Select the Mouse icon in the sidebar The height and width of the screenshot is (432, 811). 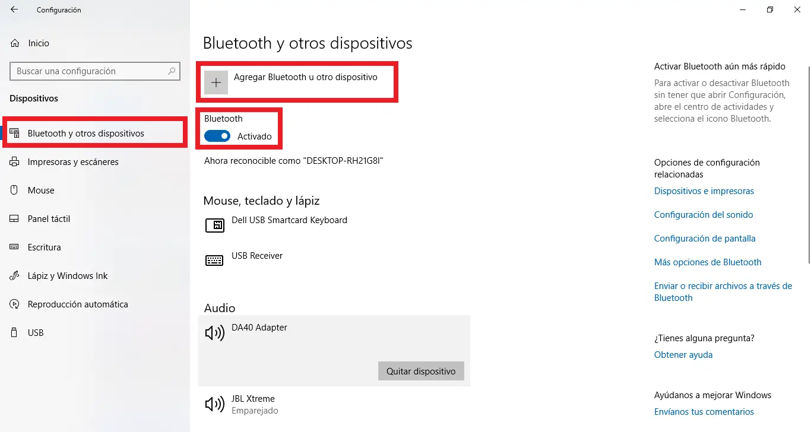pos(14,190)
